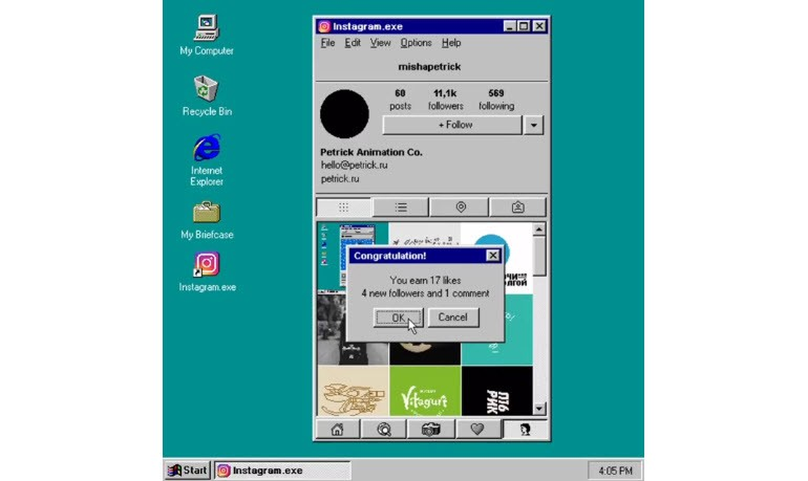Screen dimensions: 808x481
Task: Click Instagram logo in window title bar
Action: coord(324,27)
